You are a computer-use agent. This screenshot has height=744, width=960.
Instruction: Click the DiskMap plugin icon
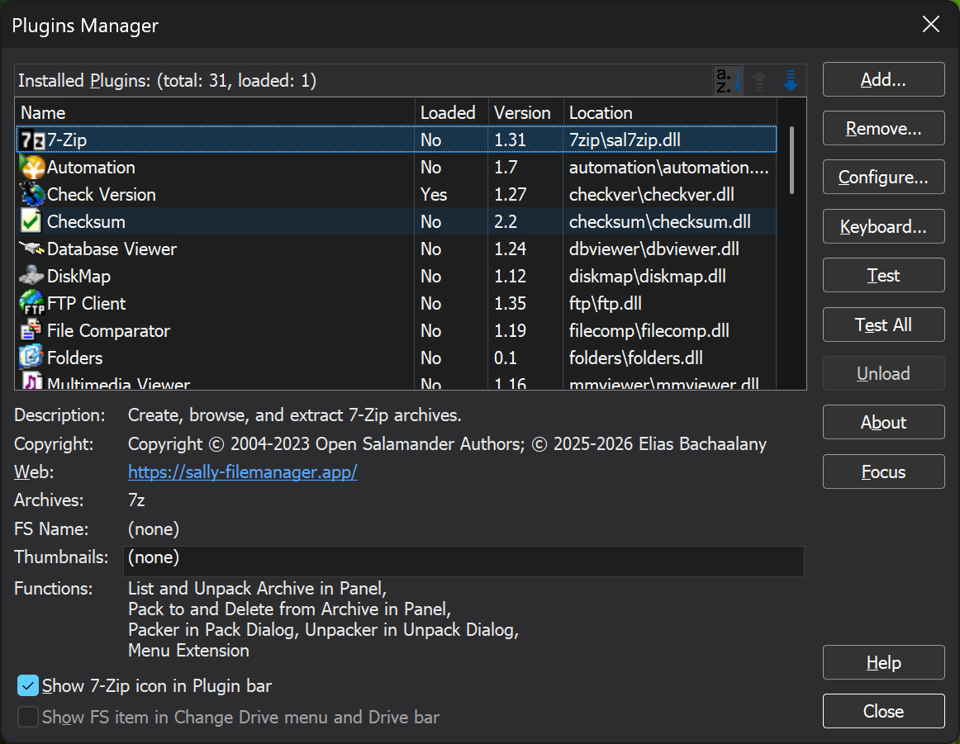point(32,276)
